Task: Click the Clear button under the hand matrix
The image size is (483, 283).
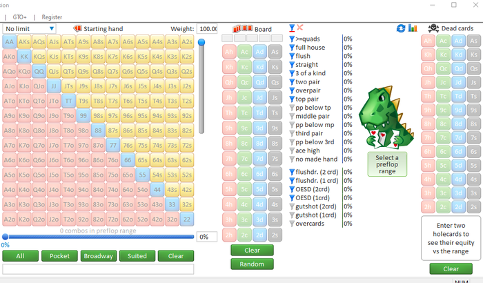Action: pyautogui.click(x=176, y=256)
